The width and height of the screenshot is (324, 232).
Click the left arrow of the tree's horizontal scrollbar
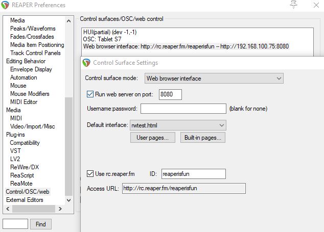8,209
